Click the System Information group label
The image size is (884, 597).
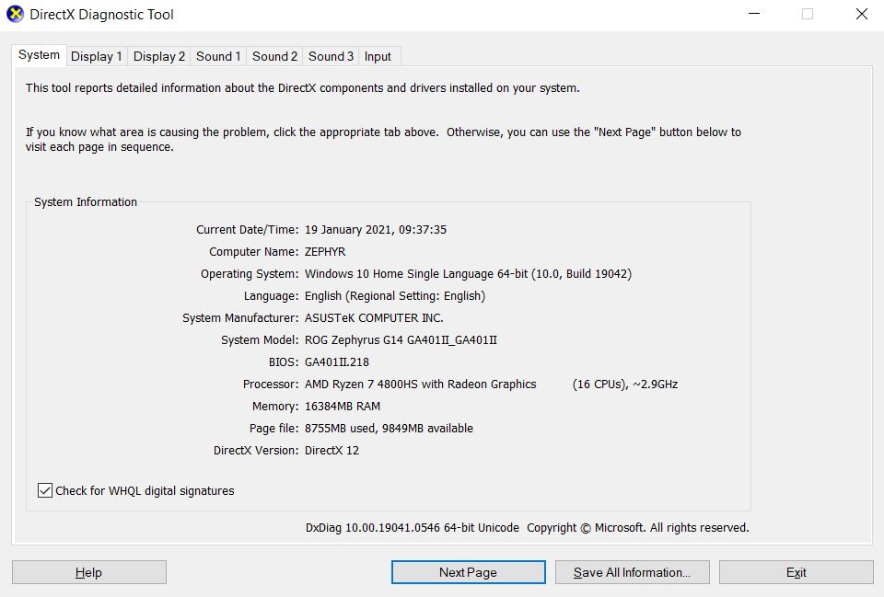[x=86, y=202]
